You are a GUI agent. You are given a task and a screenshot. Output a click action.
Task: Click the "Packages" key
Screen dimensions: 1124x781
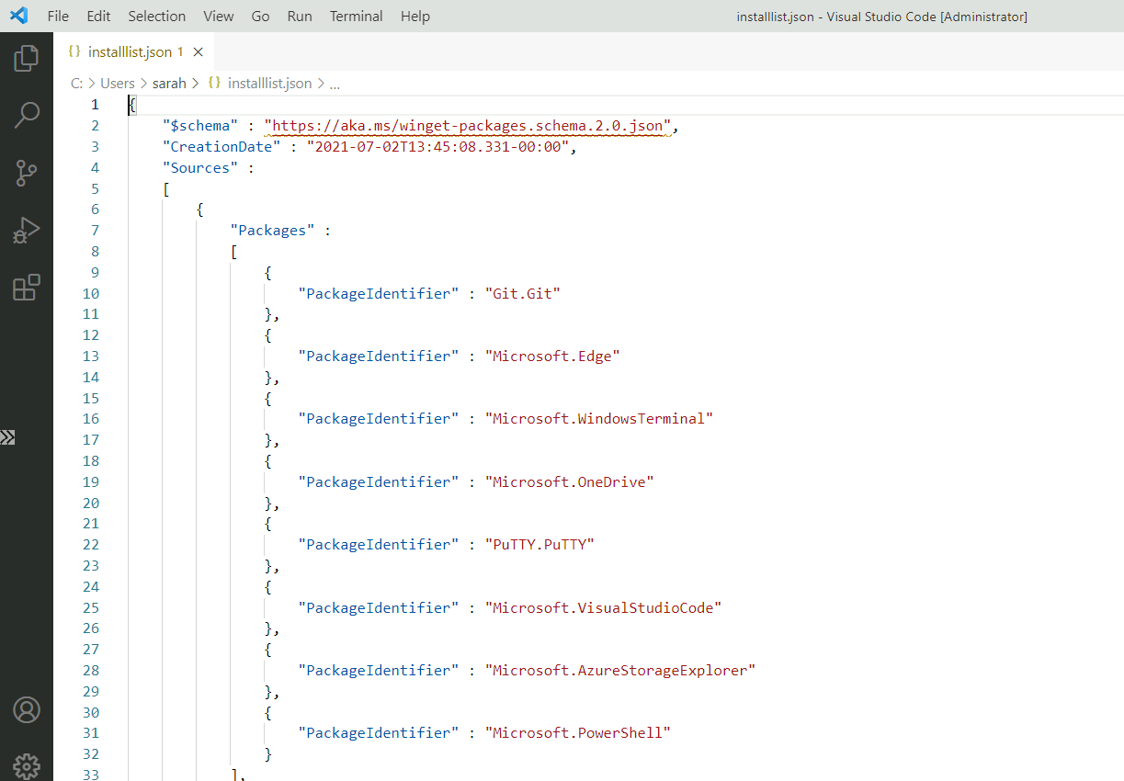point(273,231)
